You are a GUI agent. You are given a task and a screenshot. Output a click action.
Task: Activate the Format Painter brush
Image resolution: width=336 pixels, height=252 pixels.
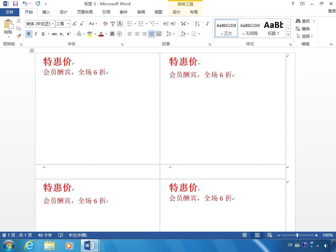(x=19, y=36)
